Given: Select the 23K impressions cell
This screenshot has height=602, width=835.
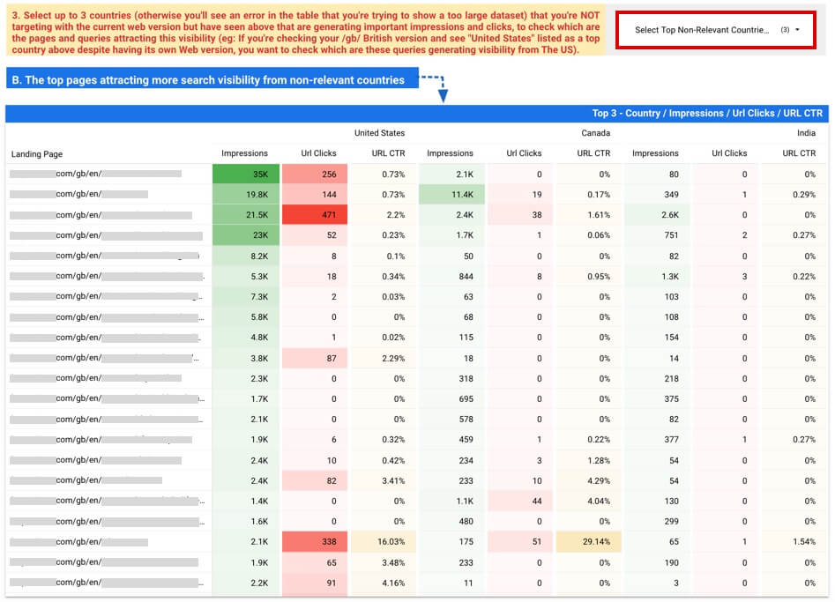Looking at the screenshot, I should tap(246, 234).
